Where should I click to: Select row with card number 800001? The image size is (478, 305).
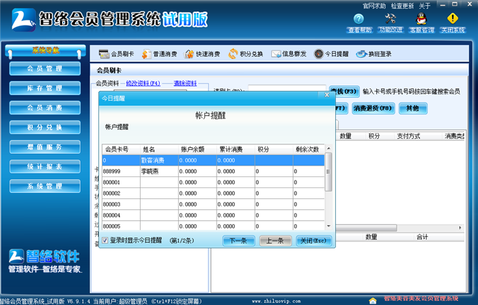[213, 183]
